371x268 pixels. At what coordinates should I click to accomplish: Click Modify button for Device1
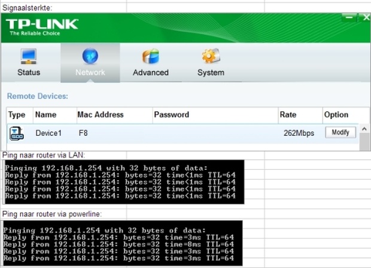(340, 132)
